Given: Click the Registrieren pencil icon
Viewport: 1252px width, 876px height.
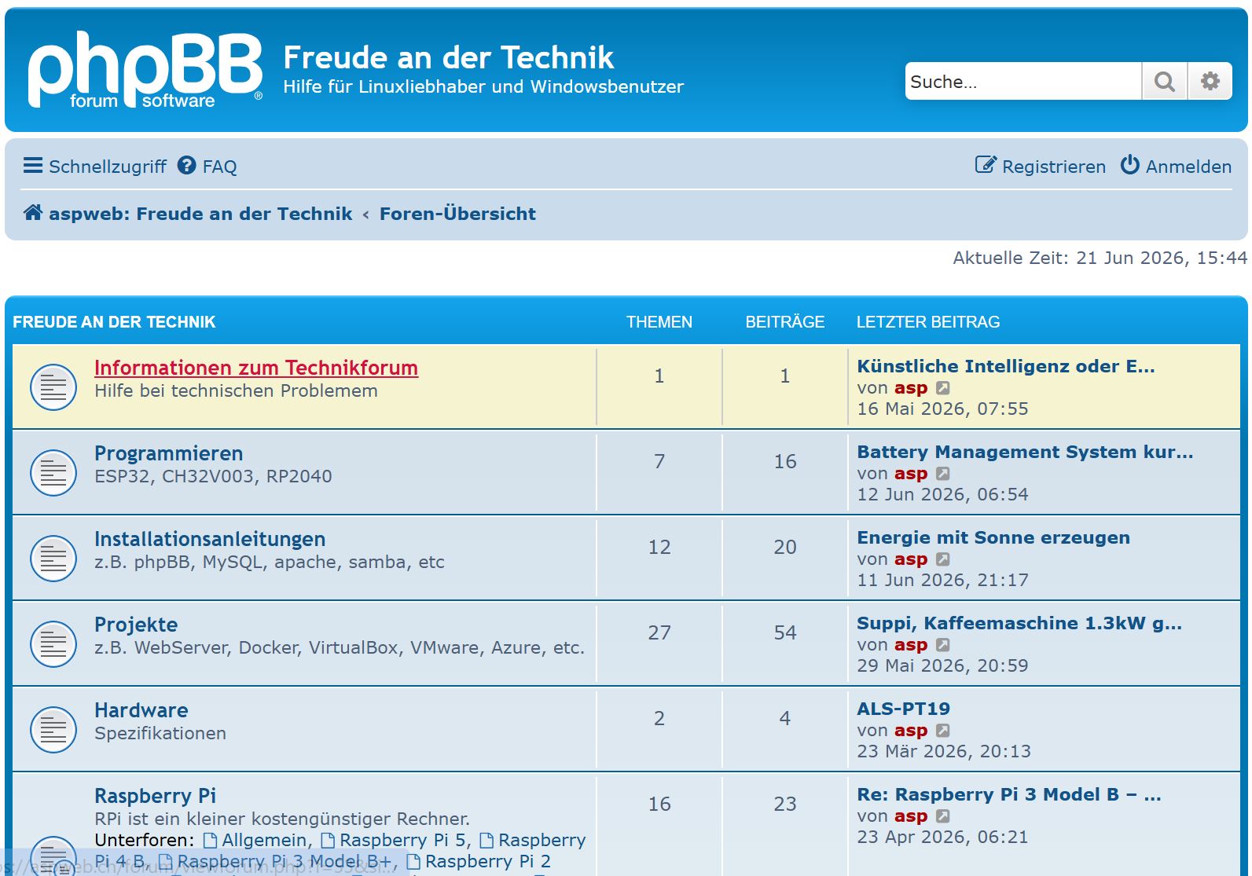Looking at the screenshot, I should click(x=986, y=165).
